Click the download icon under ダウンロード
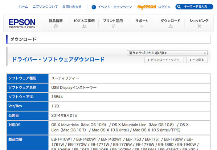Image resolution: width=217 pixels, height=150 pixels. click(x=171, y=26)
